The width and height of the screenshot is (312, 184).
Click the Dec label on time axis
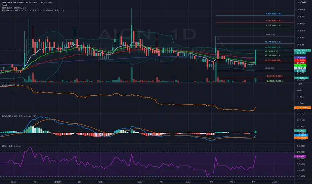(14, 182)
